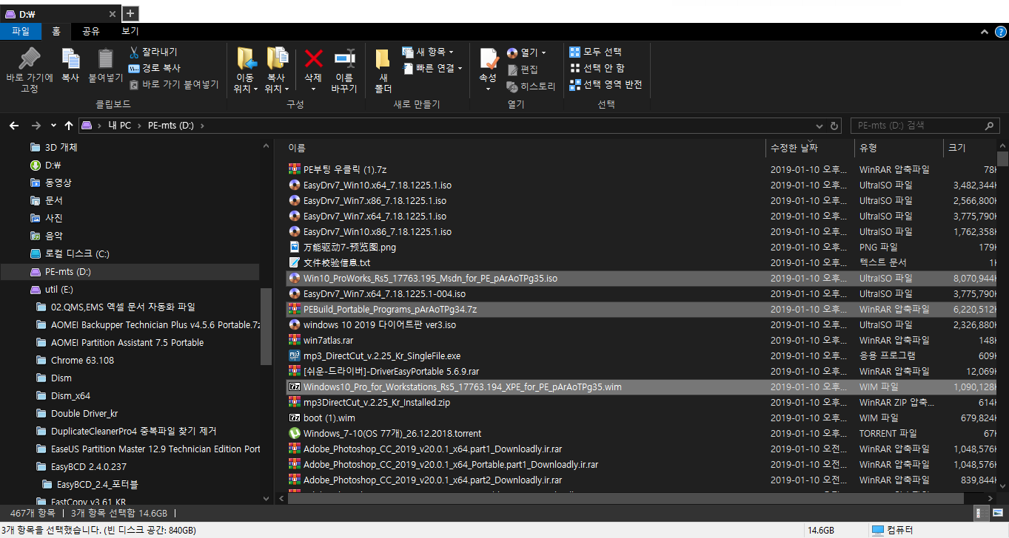Select mp3_DirectCut_v.2.25_Kr_SingleFile.exe
This screenshot has width=1009, height=538.
click(643, 355)
